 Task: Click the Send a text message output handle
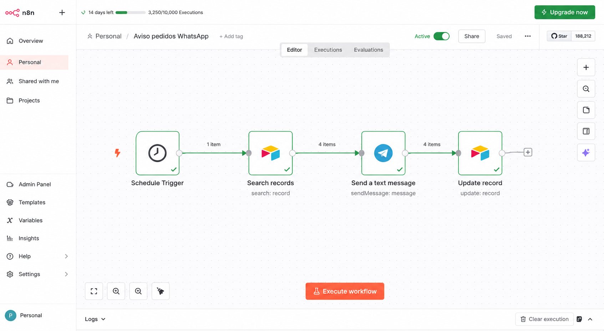(405, 153)
